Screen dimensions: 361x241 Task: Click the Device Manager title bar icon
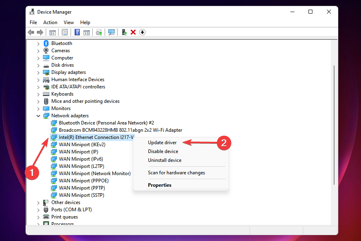(x=32, y=12)
